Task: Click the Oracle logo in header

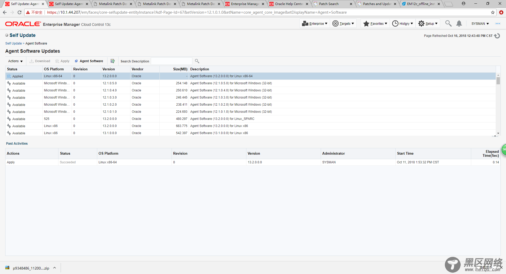Action: 23,24
